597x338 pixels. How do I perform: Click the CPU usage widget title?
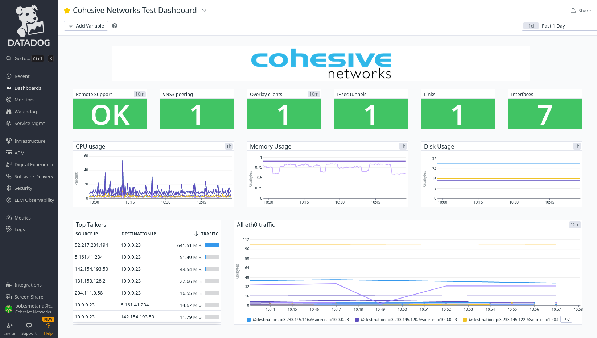[x=90, y=146]
